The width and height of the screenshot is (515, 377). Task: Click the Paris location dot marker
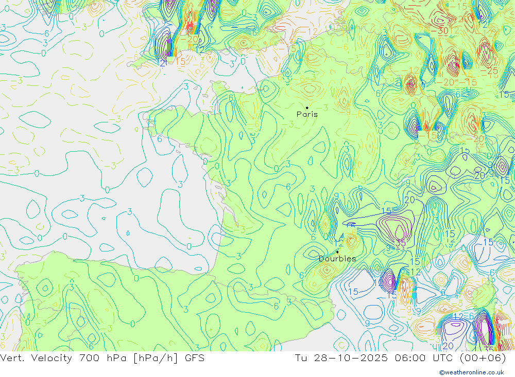[x=307, y=107]
